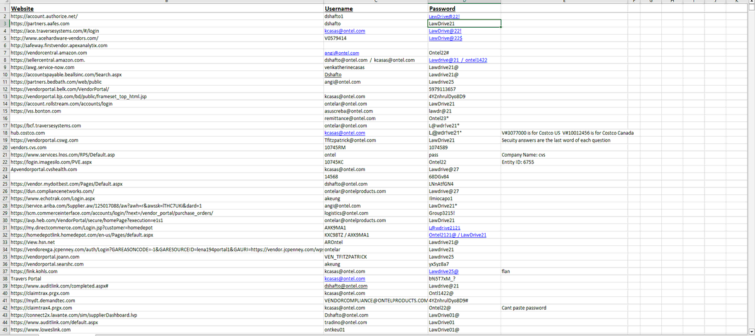Select the safeway.firstvendor.apexanalytix.com cell
The image size is (755, 336).
coord(166,45)
